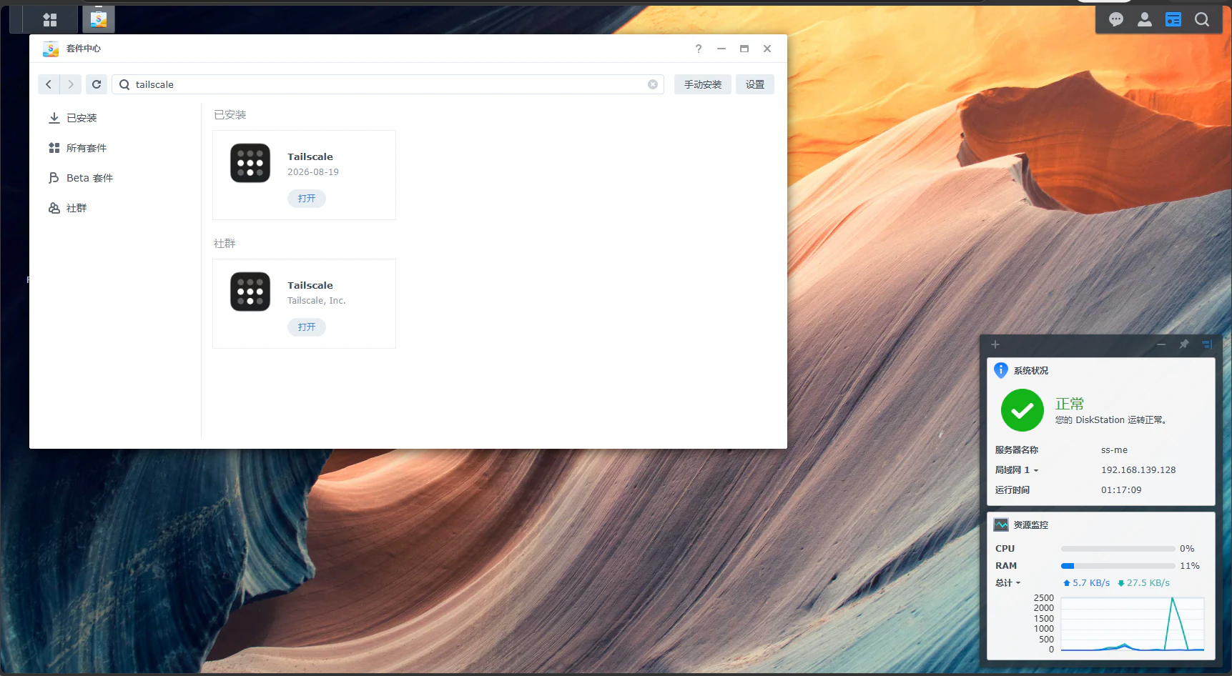Viewport: 1232px width, 676px height.
Task: Click the 资源监控 monitor icon
Action: point(1001,525)
